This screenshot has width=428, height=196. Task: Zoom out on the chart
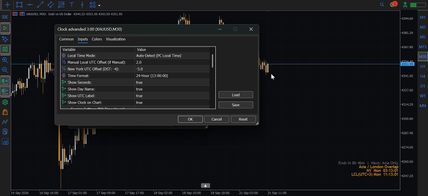point(5,70)
